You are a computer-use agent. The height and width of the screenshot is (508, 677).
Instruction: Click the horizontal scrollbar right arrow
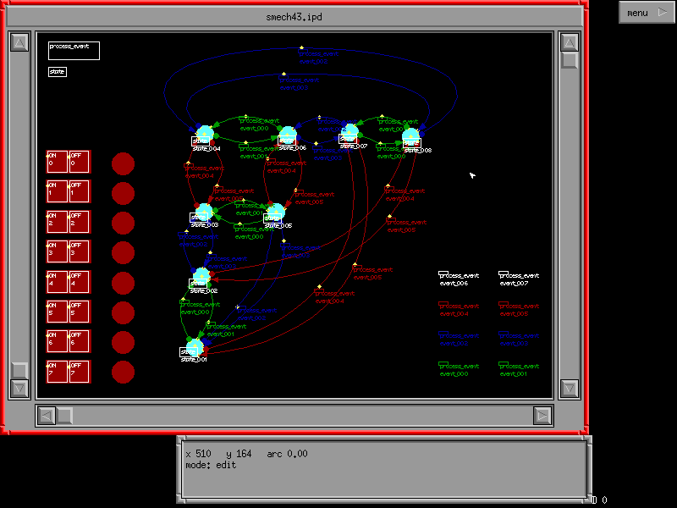point(542,415)
